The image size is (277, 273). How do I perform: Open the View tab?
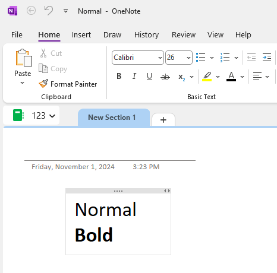coord(215,35)
